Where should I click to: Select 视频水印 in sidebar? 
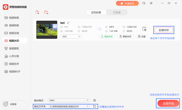[15, 41]
